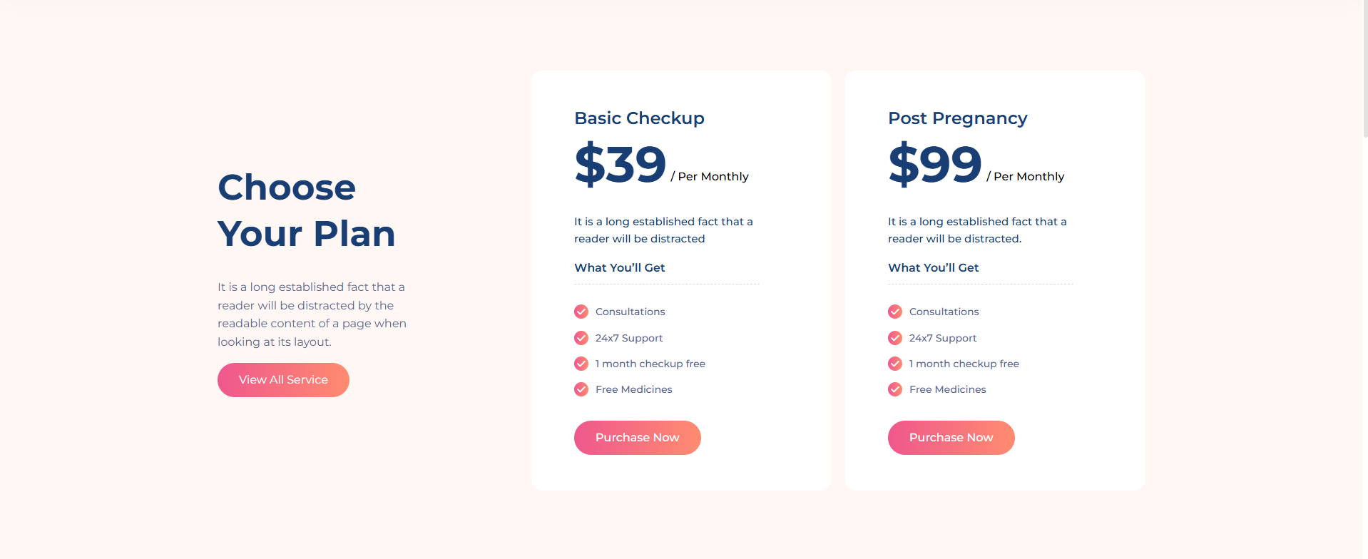
Task: Click Free Medicines checkmark in Basic Checkup
Action: point(581,389)
